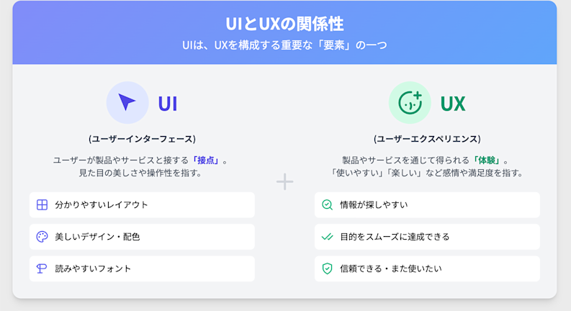Image resolution: width=571 pixels, height=311 pixels.
Task: Click the color palette design icon
Action: point(42,237)
